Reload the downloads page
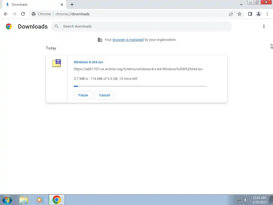Viewport: 273px width, 205px height. click(23, 14)
